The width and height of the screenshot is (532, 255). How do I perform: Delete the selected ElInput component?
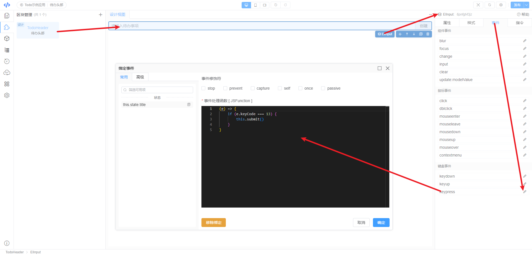[428, 34]
